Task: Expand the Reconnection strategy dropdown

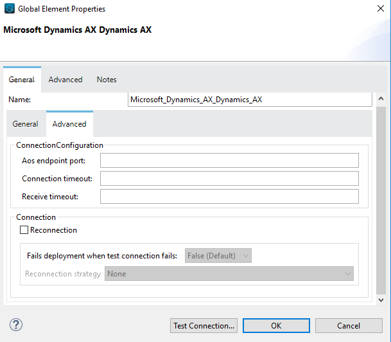Action: coord(230,274)
